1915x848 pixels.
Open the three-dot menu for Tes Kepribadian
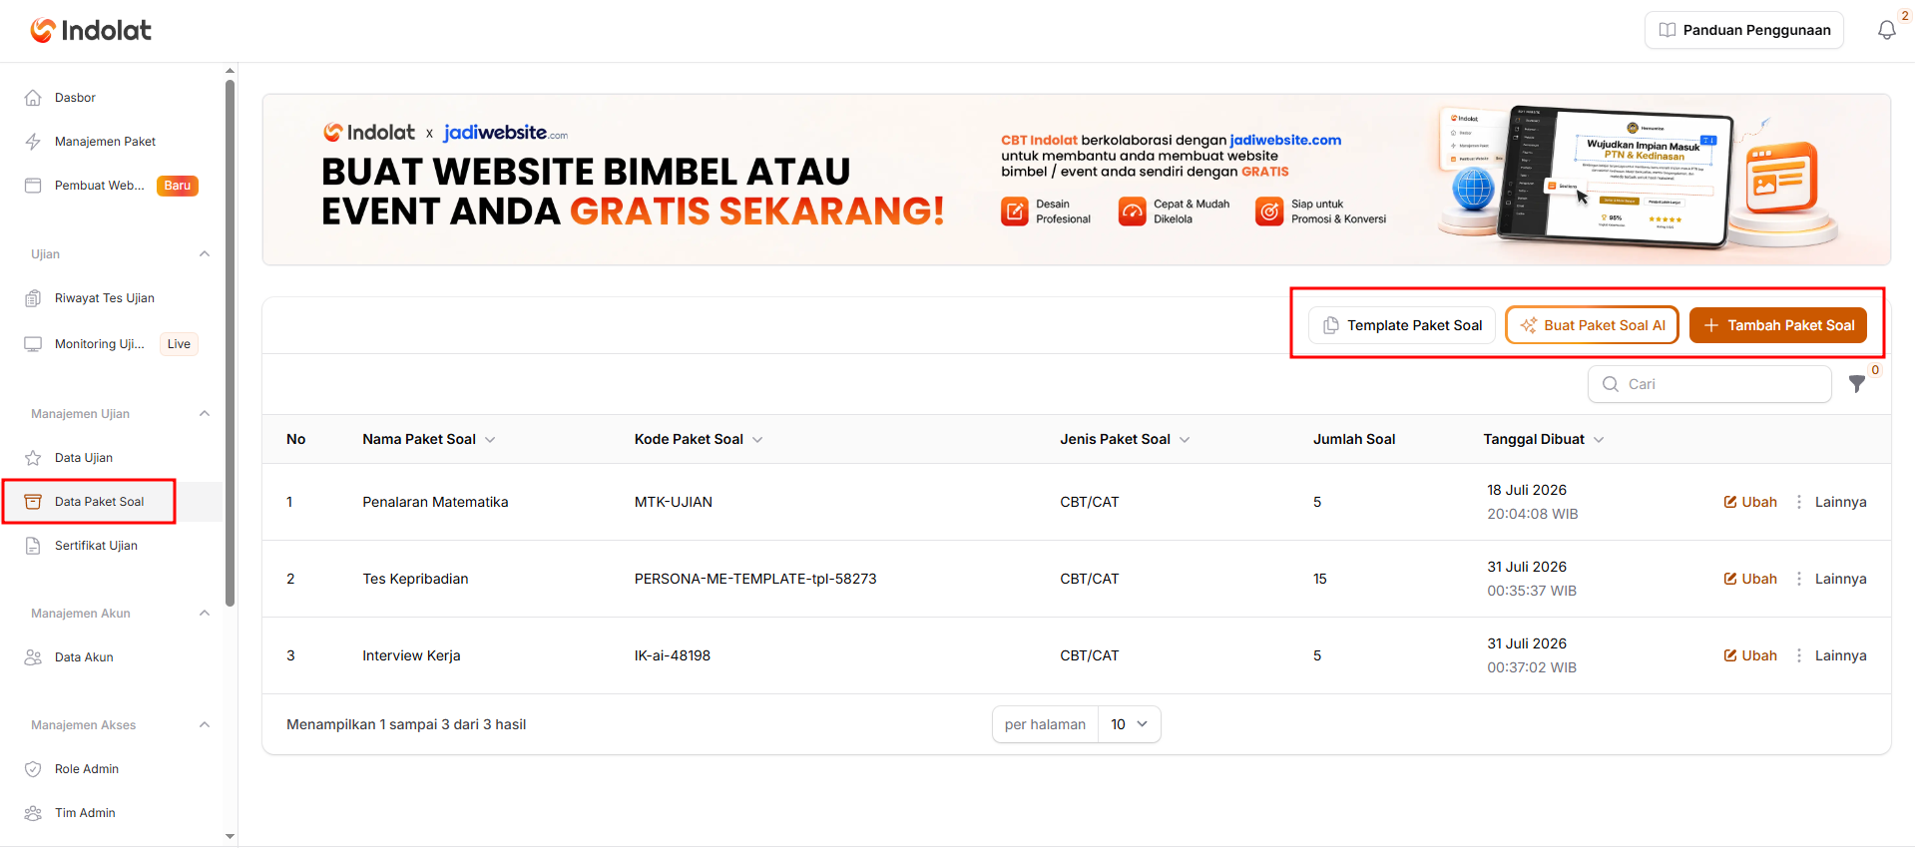click(x=1799, y=579)
